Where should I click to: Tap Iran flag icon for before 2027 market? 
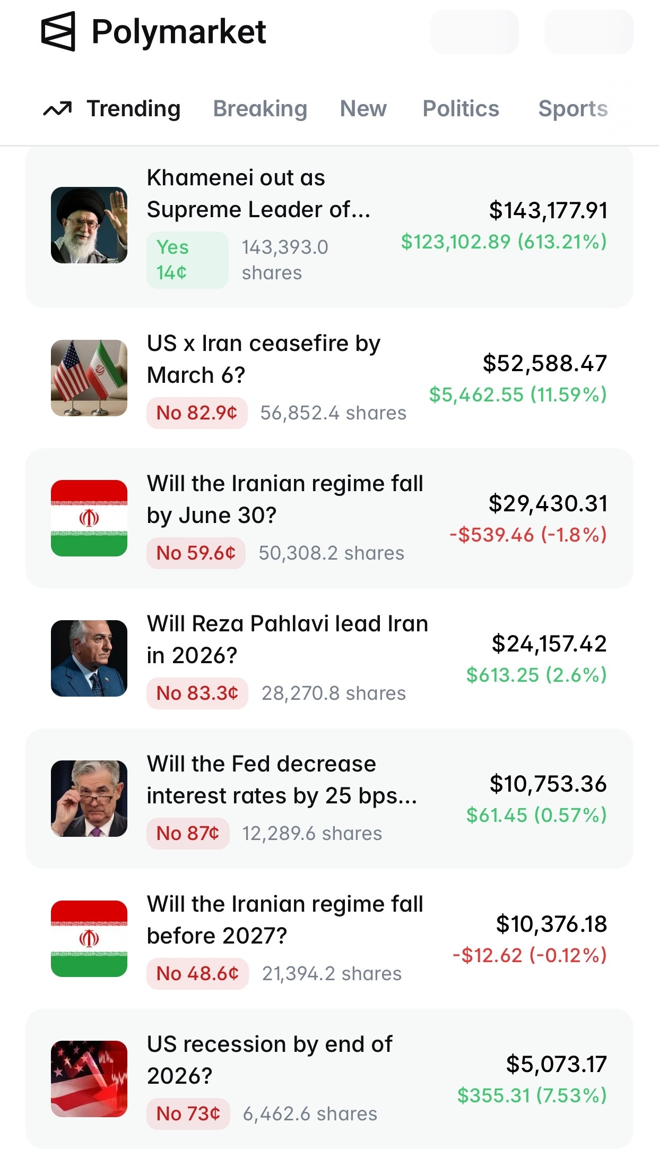pos(89,939)
